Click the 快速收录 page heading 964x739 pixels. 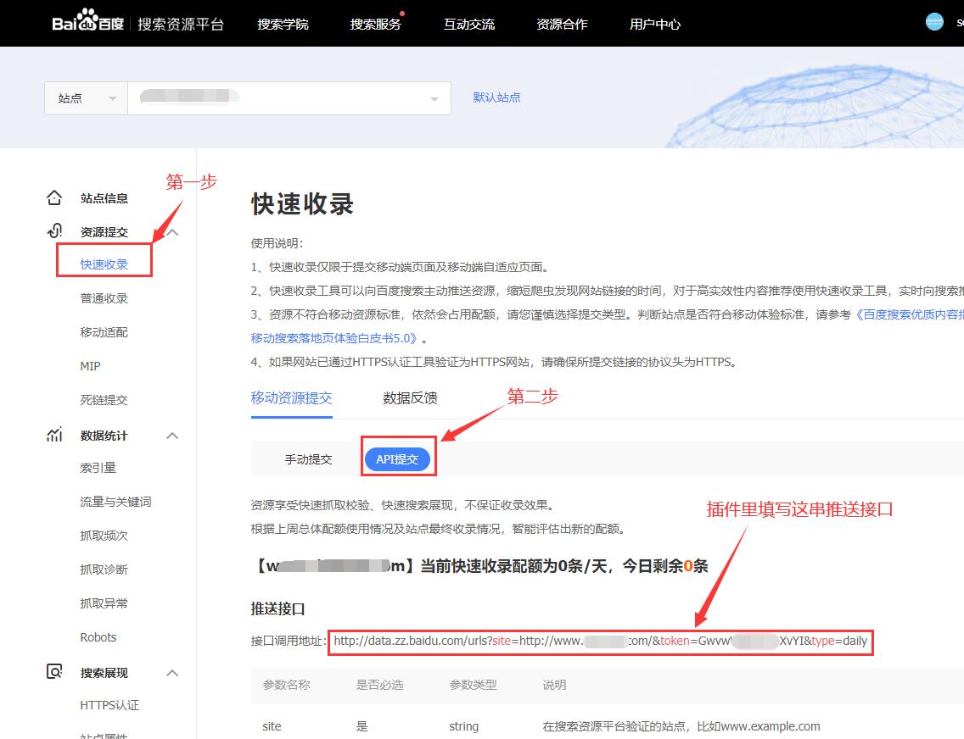coord(302,203)
